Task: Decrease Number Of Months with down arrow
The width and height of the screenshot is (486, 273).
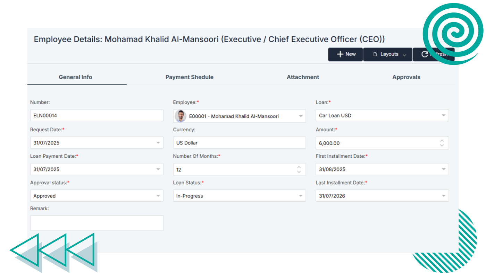Action: tap(299, 172)
